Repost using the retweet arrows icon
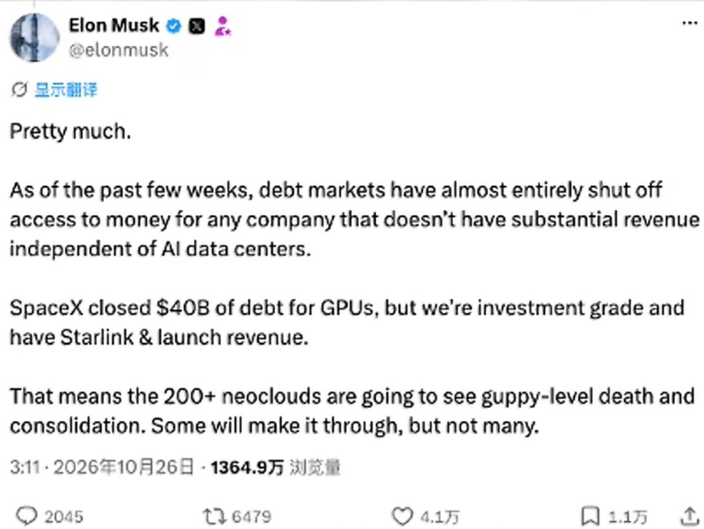The height and width of the screenshot is (529, 704). 215,517
